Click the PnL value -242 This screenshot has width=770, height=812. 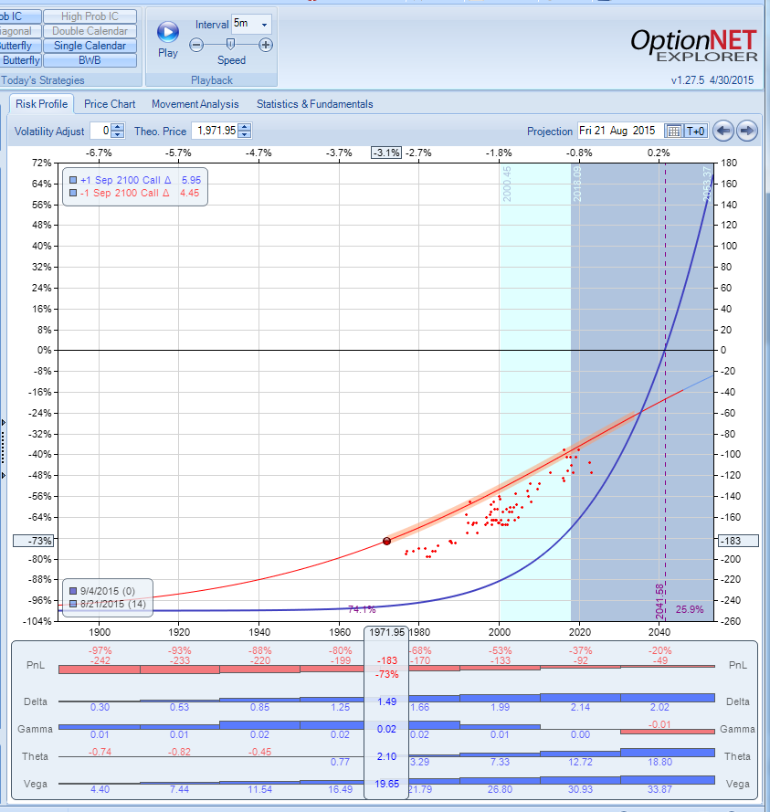tap(100, 660)
